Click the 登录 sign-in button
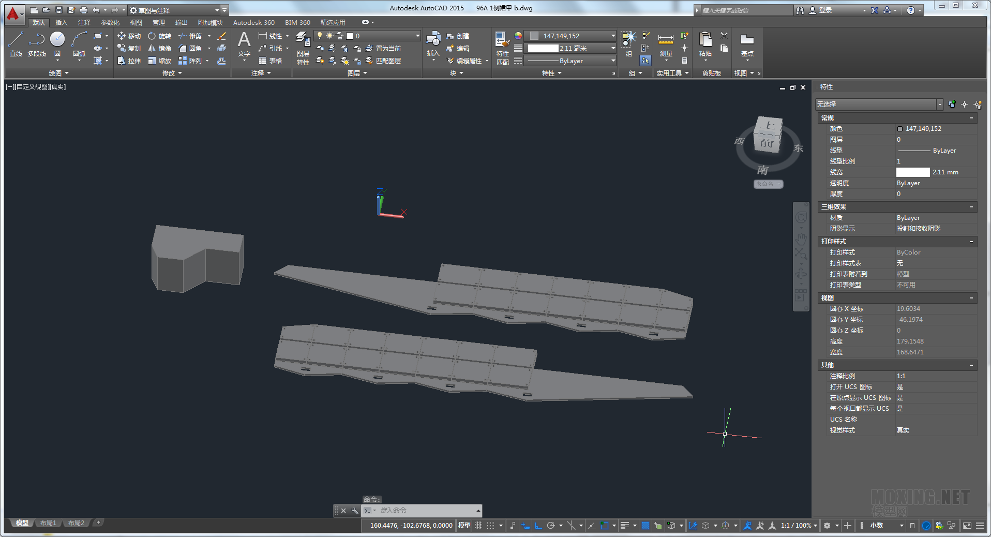The image size is (991, 537). (821, 10)
